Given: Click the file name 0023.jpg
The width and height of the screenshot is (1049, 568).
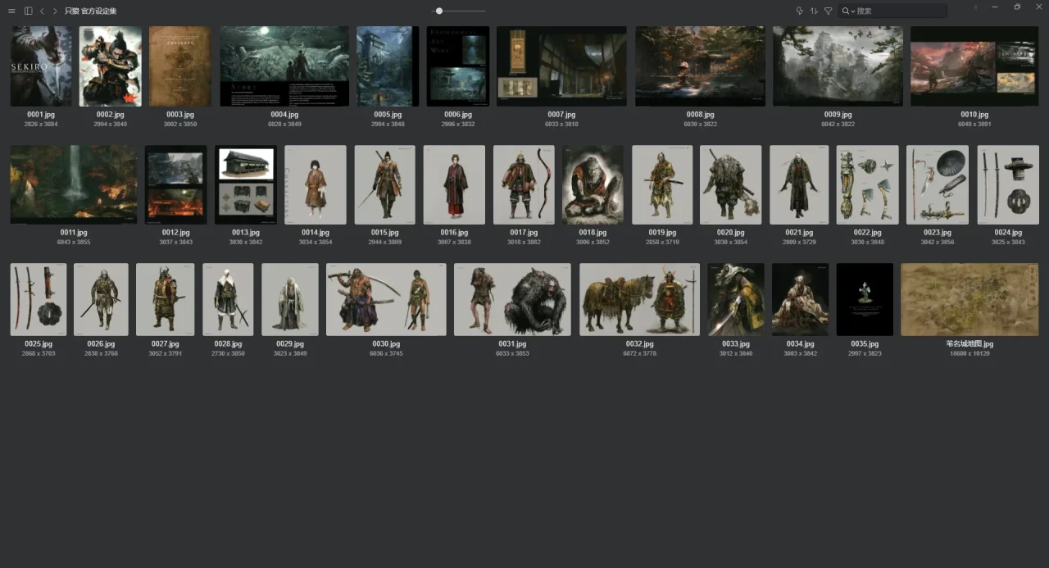Looking at the screenshot, I should pos(938,233).
